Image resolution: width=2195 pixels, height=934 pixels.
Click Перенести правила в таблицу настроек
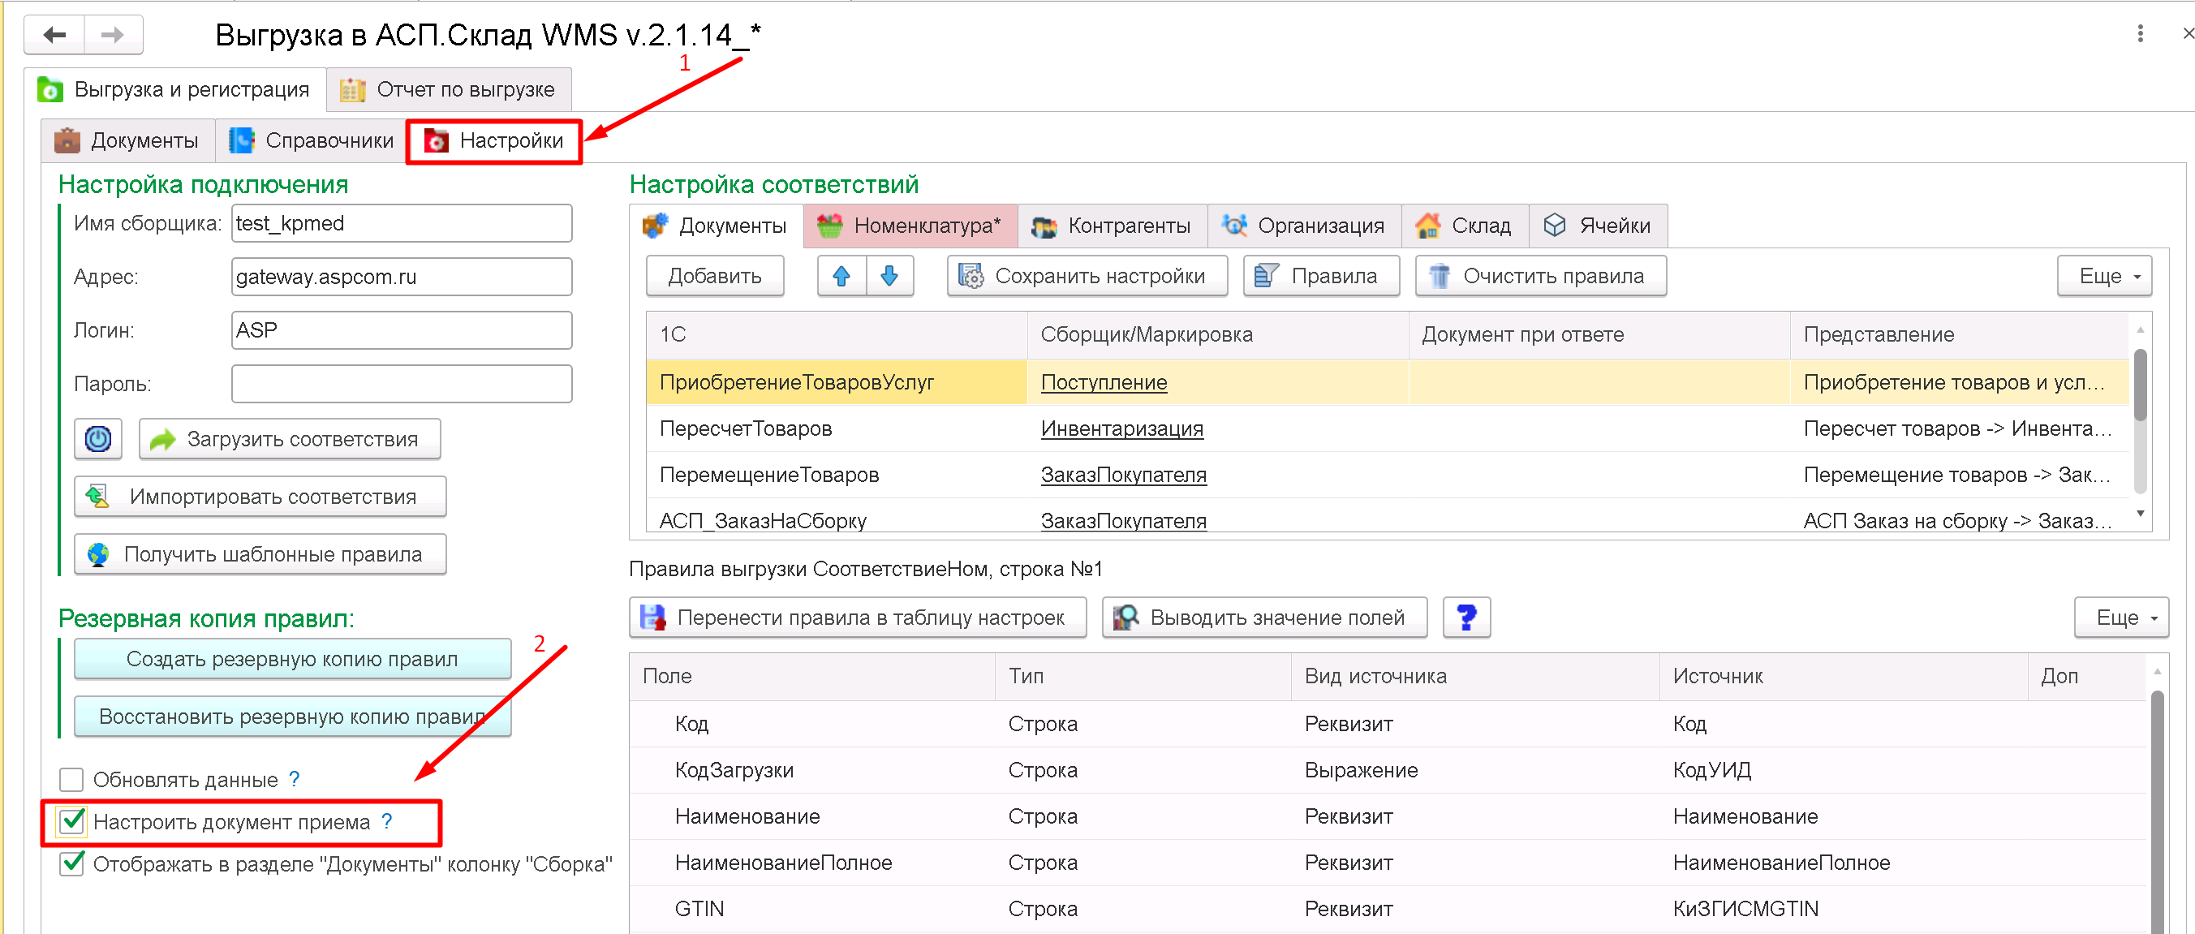click(x=857, y=618)
